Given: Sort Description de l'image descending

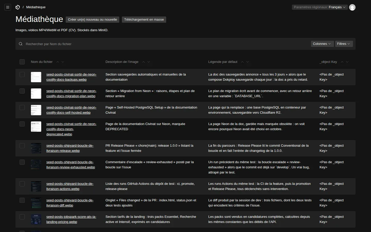Looking at the screenshot, I should [149, 62].
